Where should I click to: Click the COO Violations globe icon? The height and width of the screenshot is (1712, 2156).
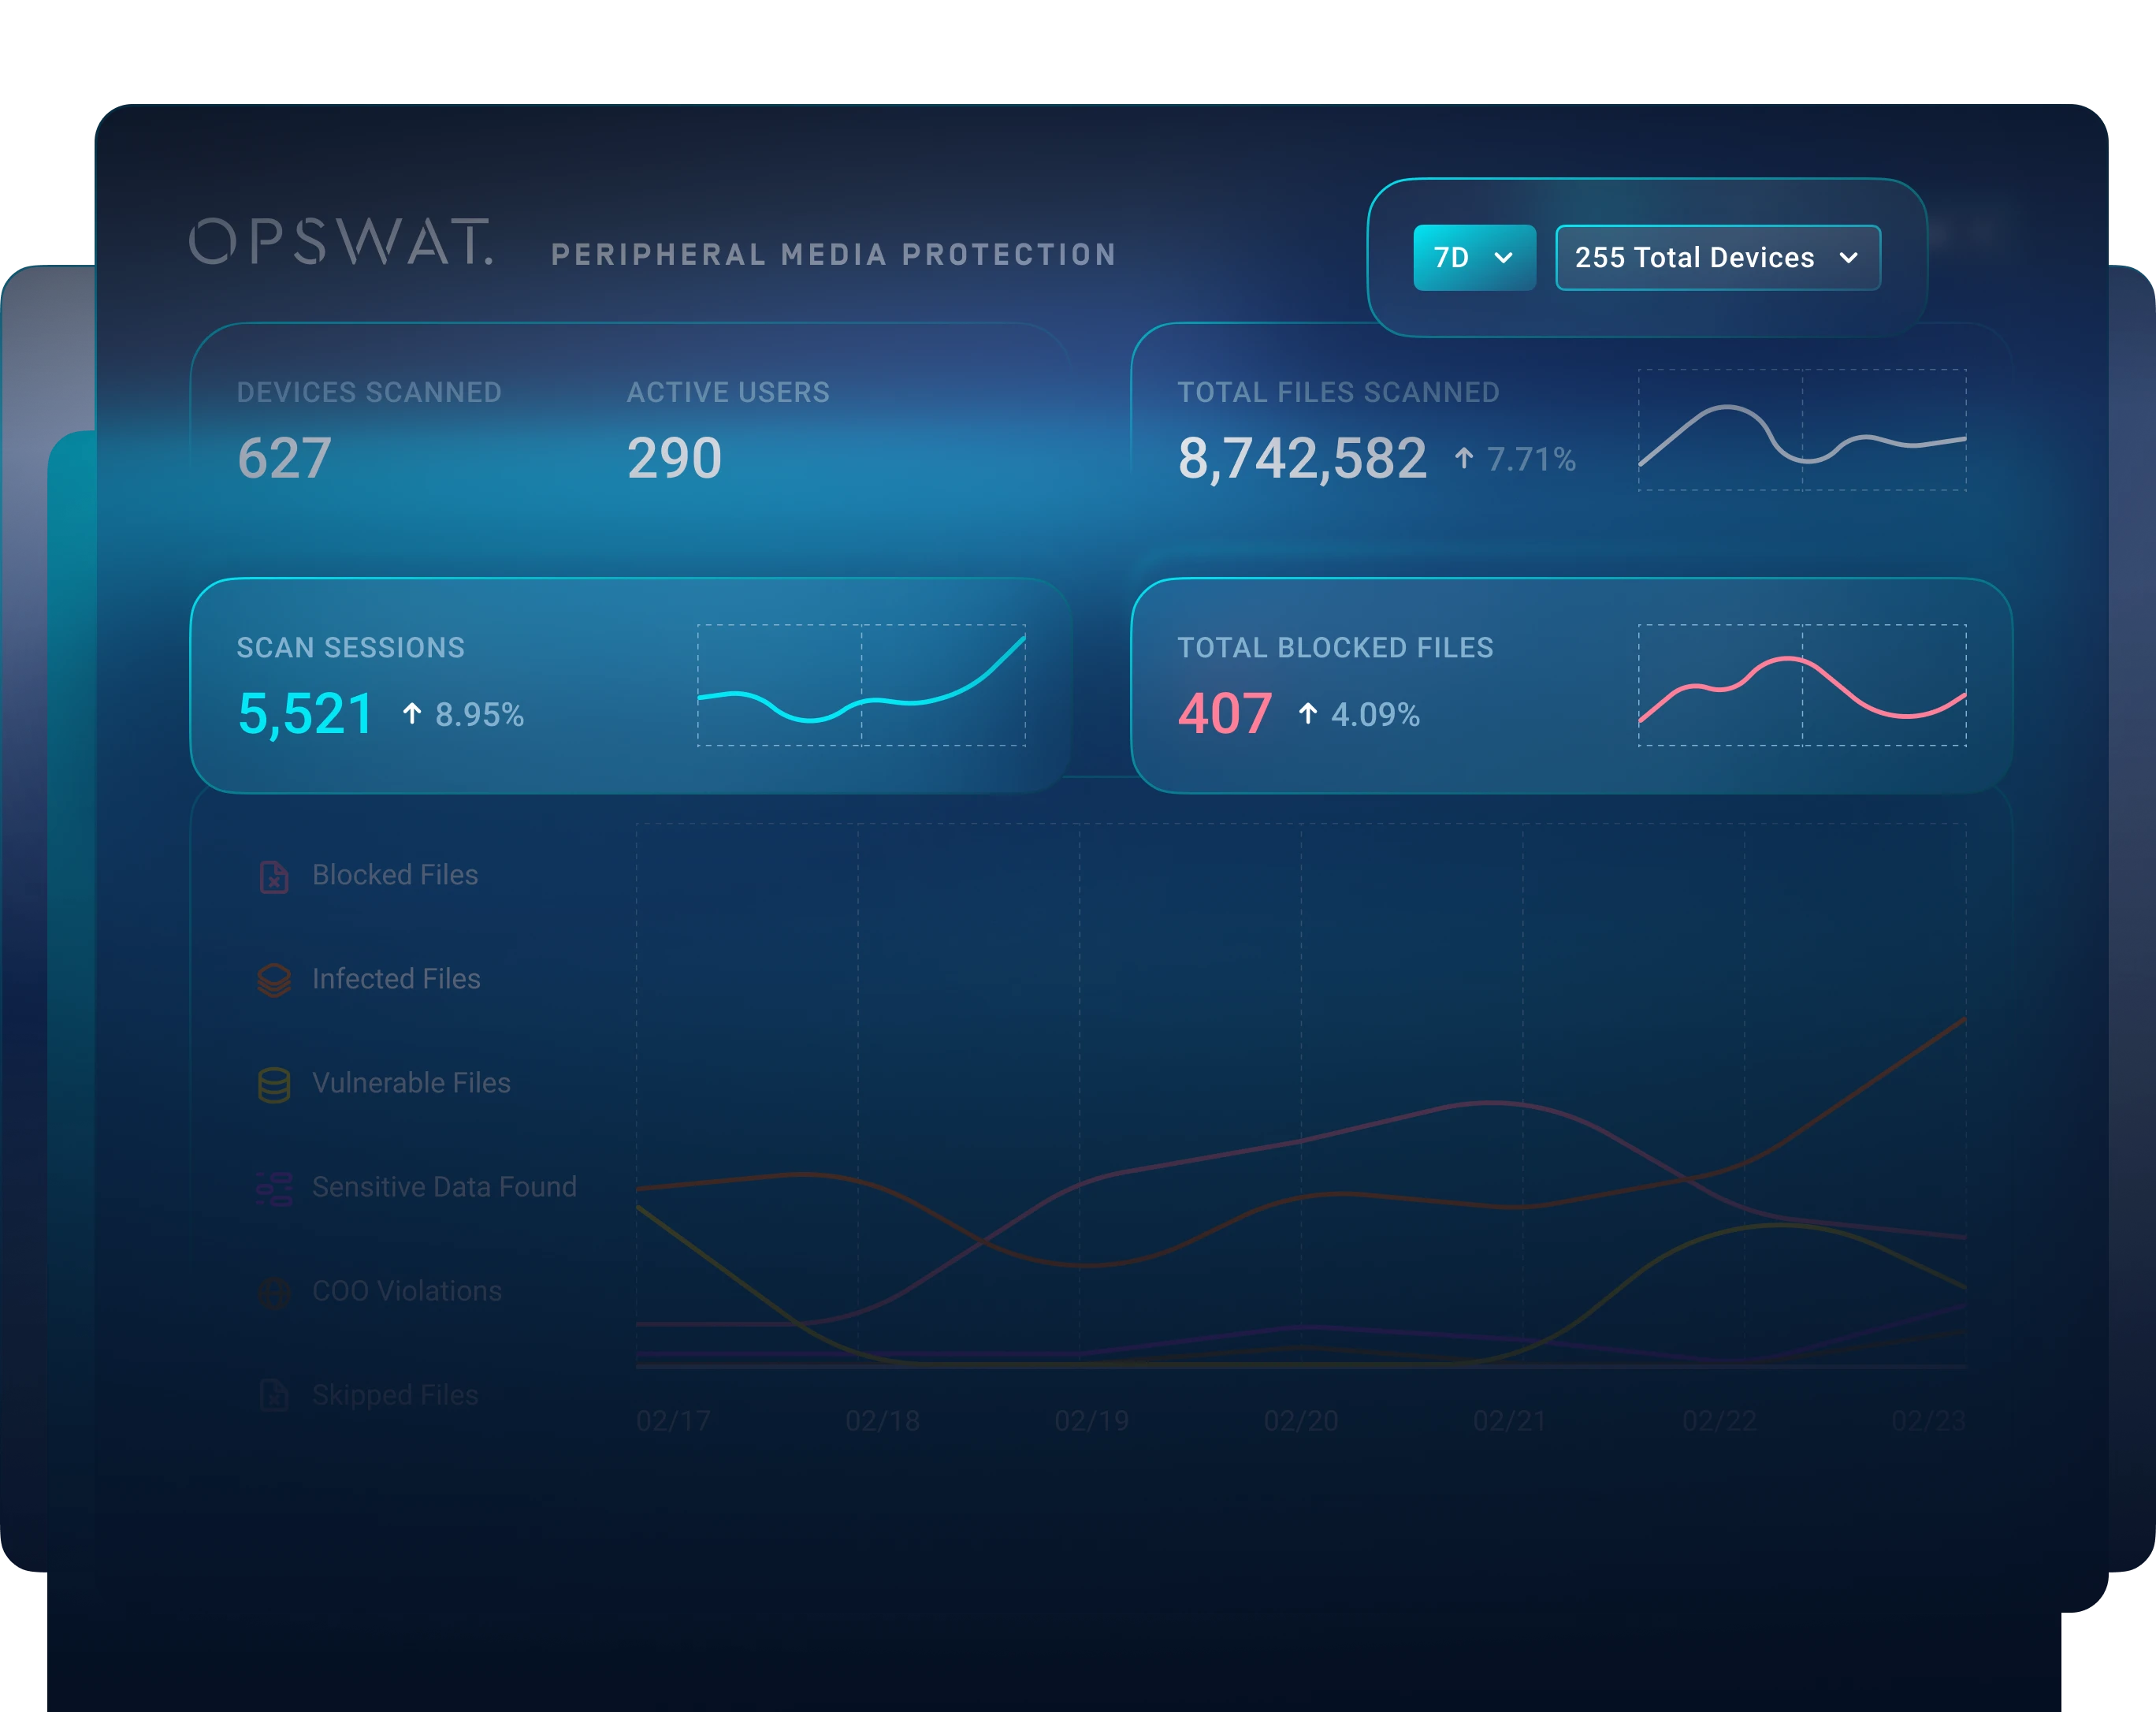tap(274, 1292)
